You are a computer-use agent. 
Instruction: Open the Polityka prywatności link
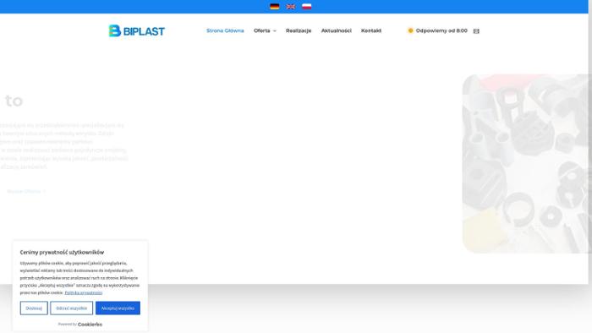[84, 292]
